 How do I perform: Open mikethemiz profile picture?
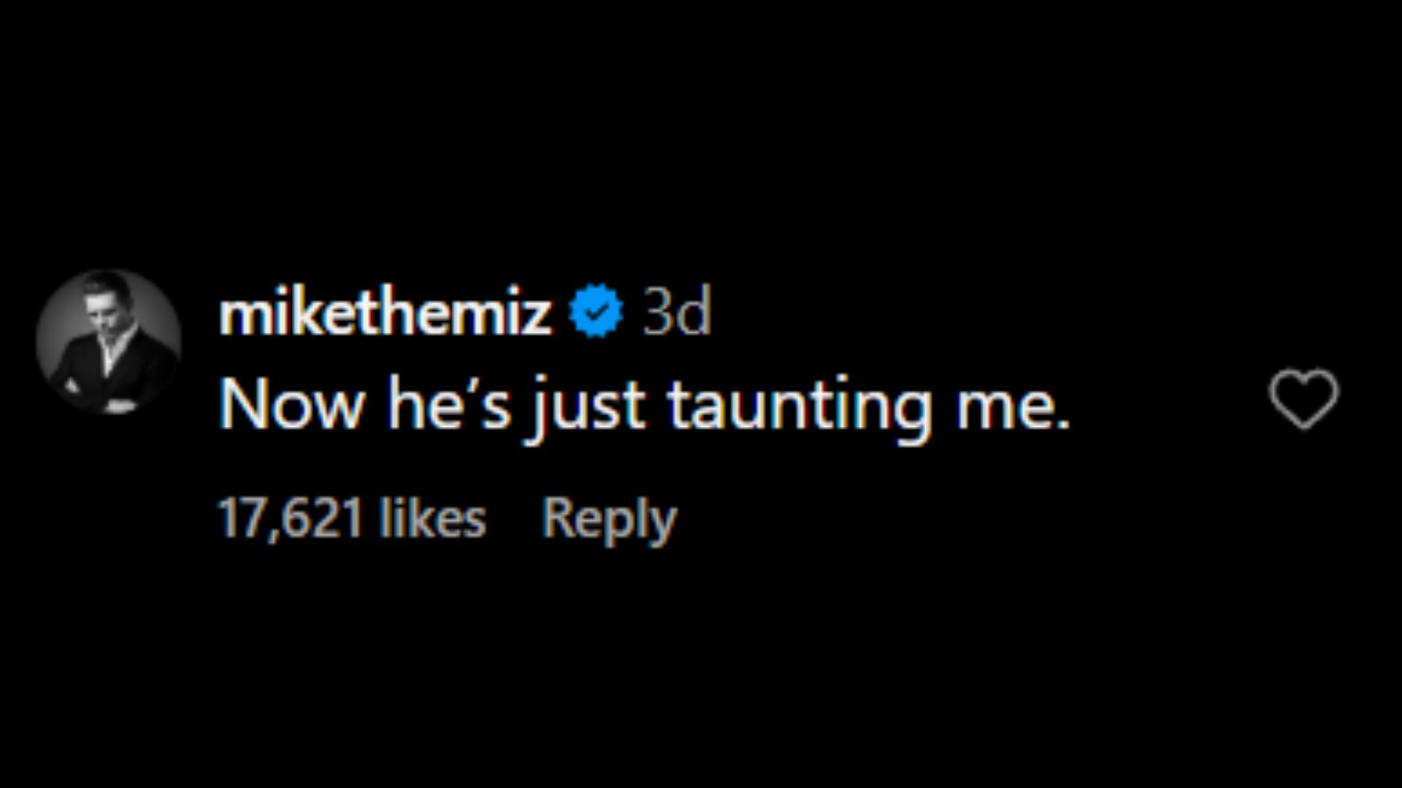click(x=109, y=341)
